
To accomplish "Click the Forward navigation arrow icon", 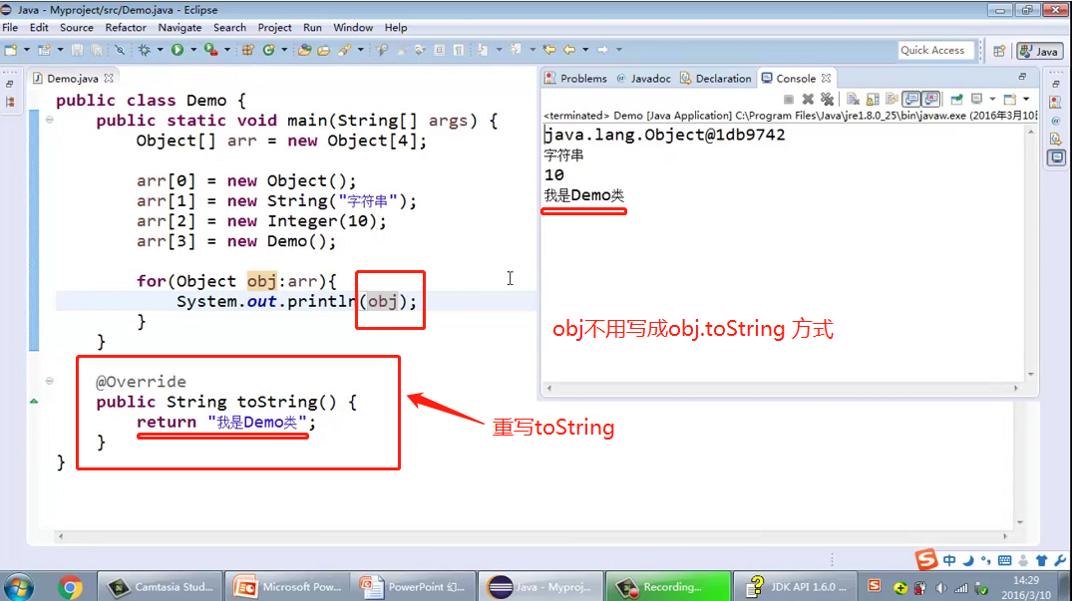I will point(602,50).
